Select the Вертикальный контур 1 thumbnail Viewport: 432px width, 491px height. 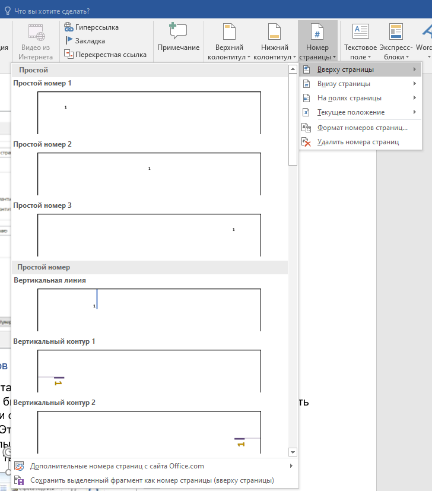point(149,370)
